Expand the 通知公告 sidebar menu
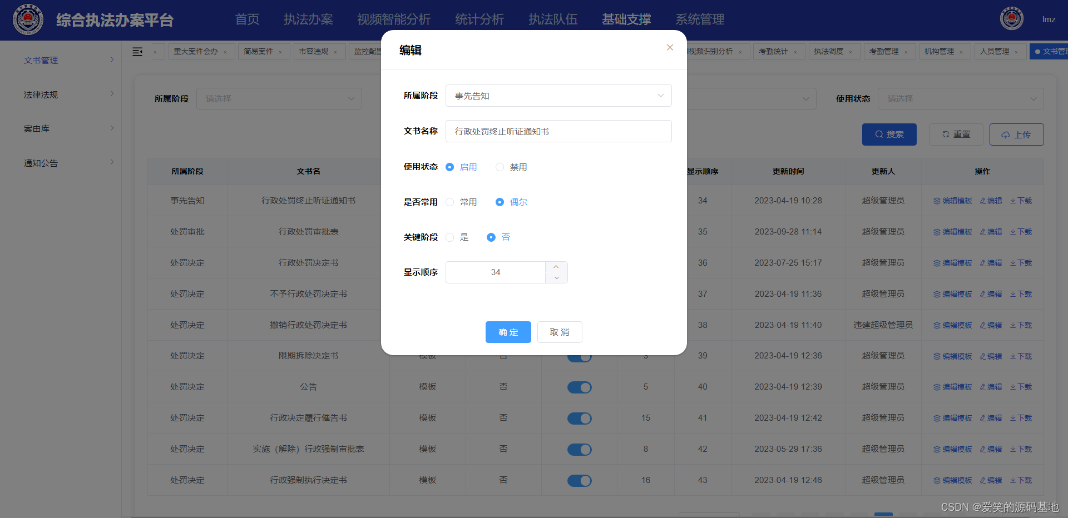Image resolution: width=1068 pixels, height=518 pixels. click(61, 163)
